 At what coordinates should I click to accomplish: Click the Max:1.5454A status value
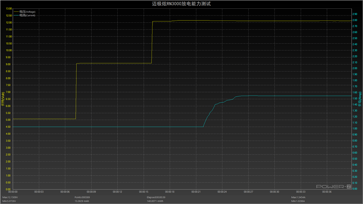[x=298, y=197]
